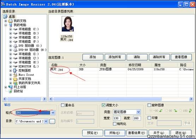Enable the 印章 stamp checkbox

click(149, 118)
